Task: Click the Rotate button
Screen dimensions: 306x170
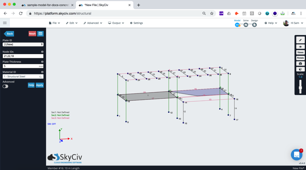Action: point(300,58)
